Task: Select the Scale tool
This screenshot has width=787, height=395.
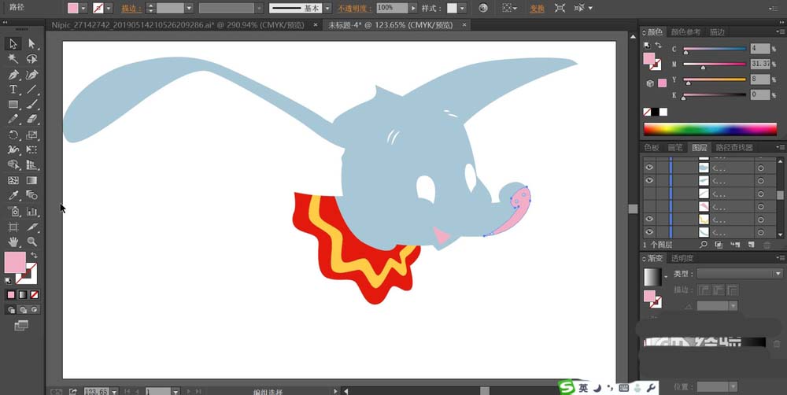Action: click(x=31, y=135)
